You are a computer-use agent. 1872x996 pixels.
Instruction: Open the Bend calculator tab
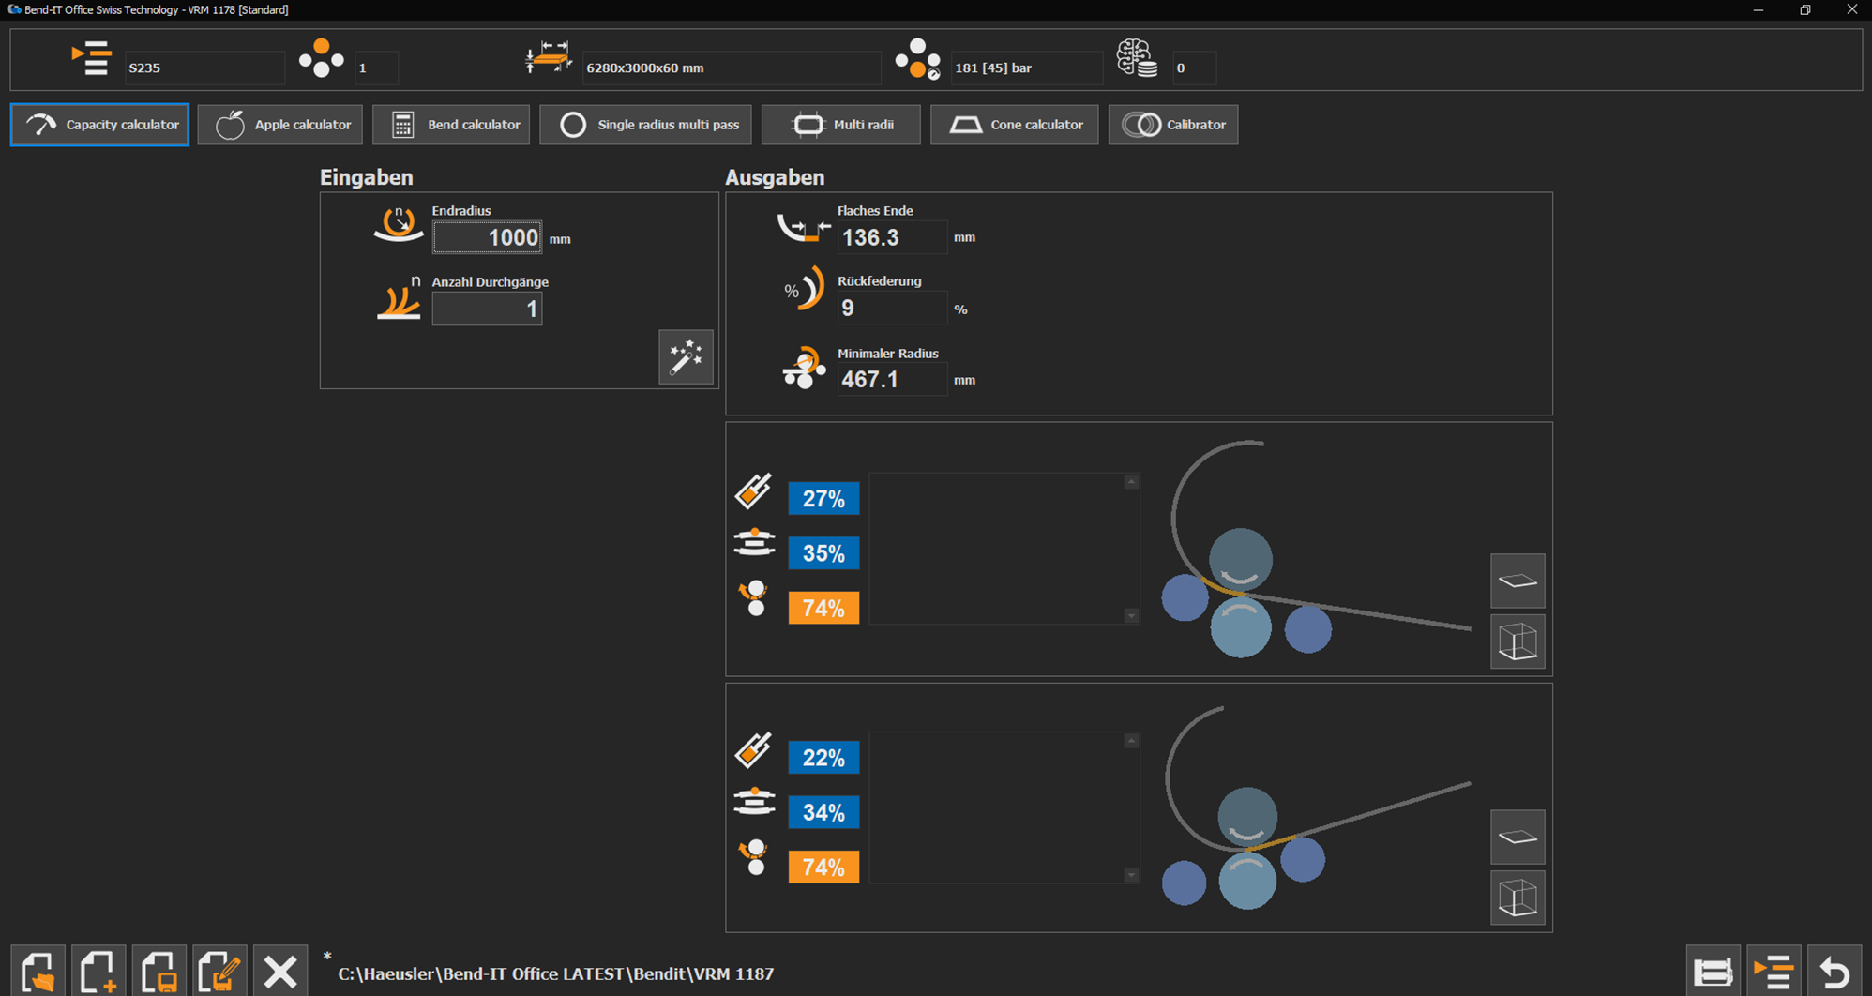[x=451, y=125]
